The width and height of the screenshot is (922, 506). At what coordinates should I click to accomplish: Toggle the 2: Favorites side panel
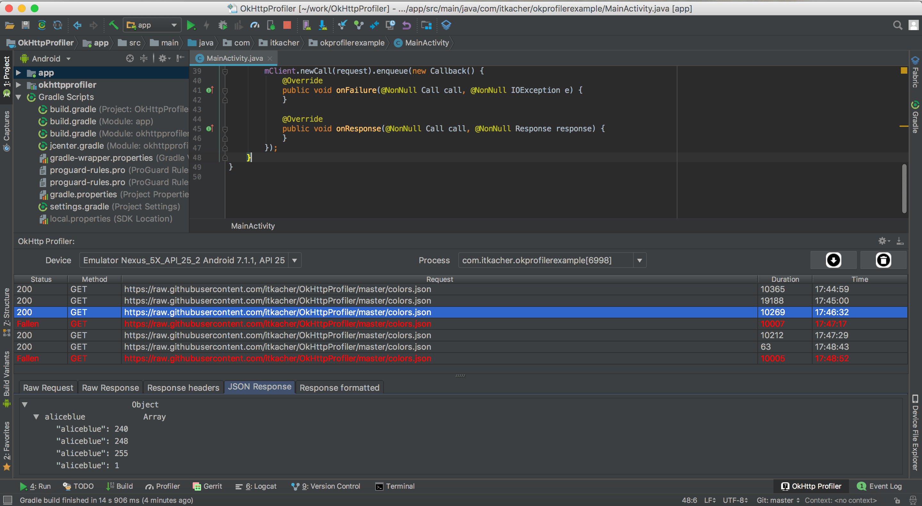[x=6, y=445]
